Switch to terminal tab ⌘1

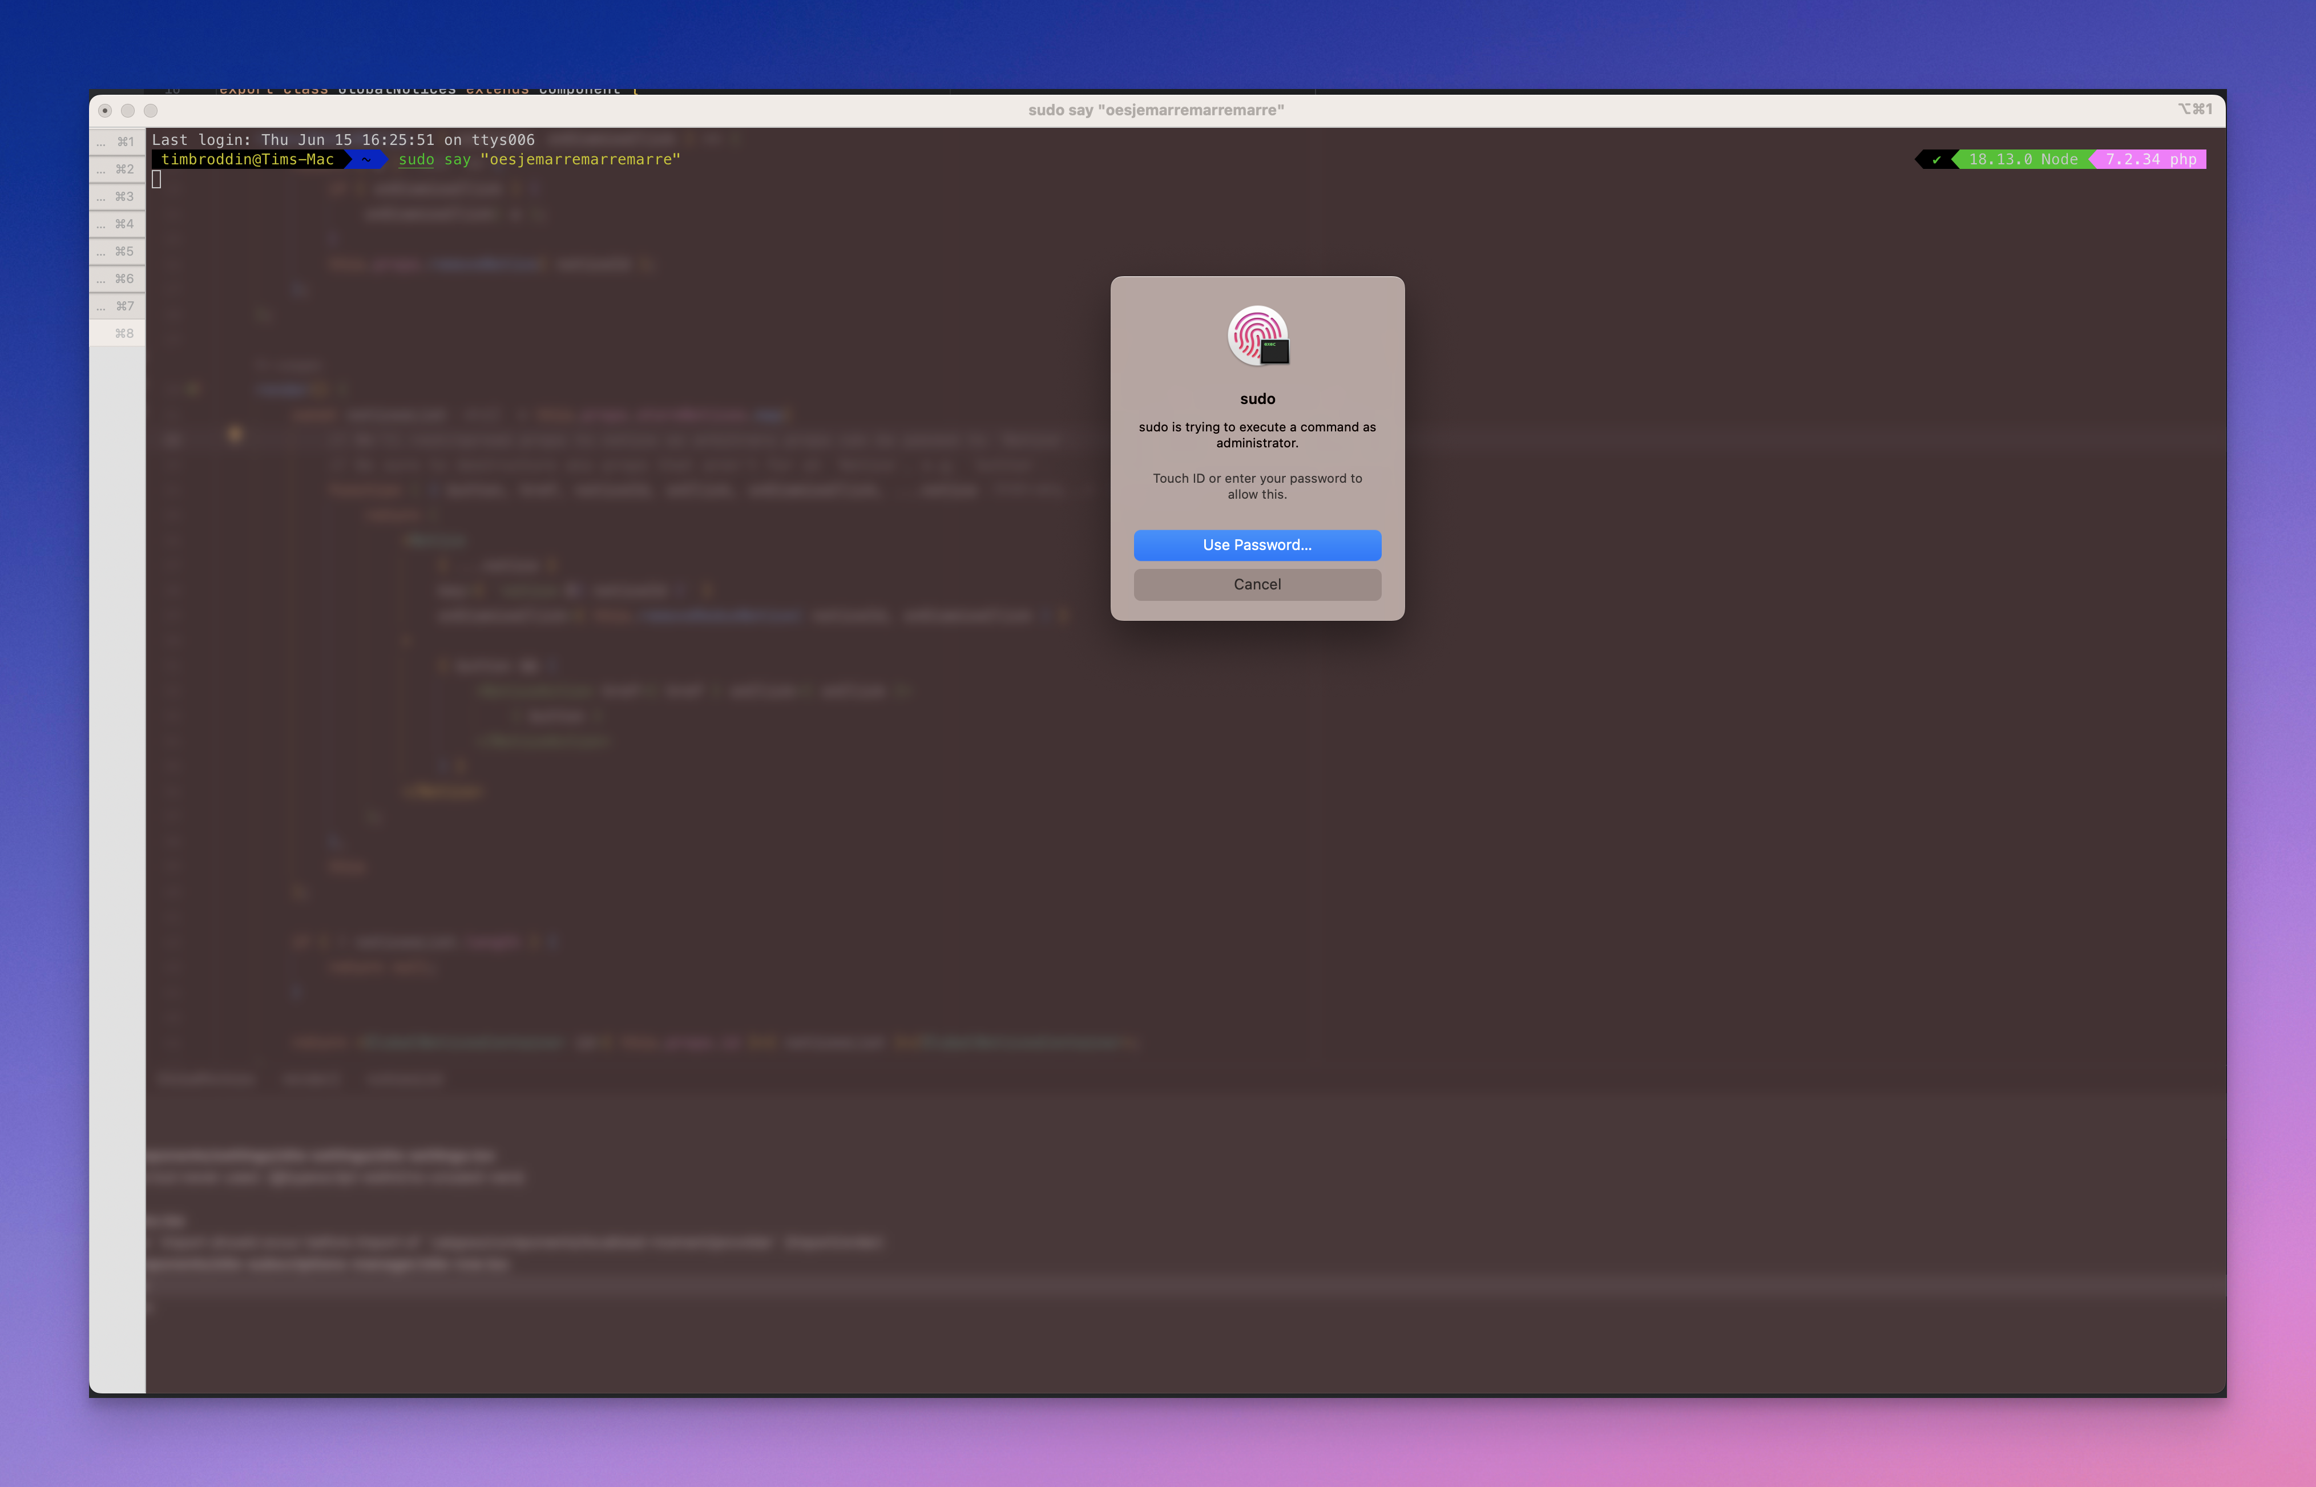pos(117,141)
